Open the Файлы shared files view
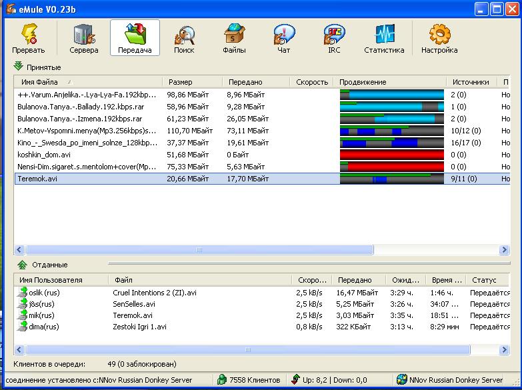 [234, 38]
